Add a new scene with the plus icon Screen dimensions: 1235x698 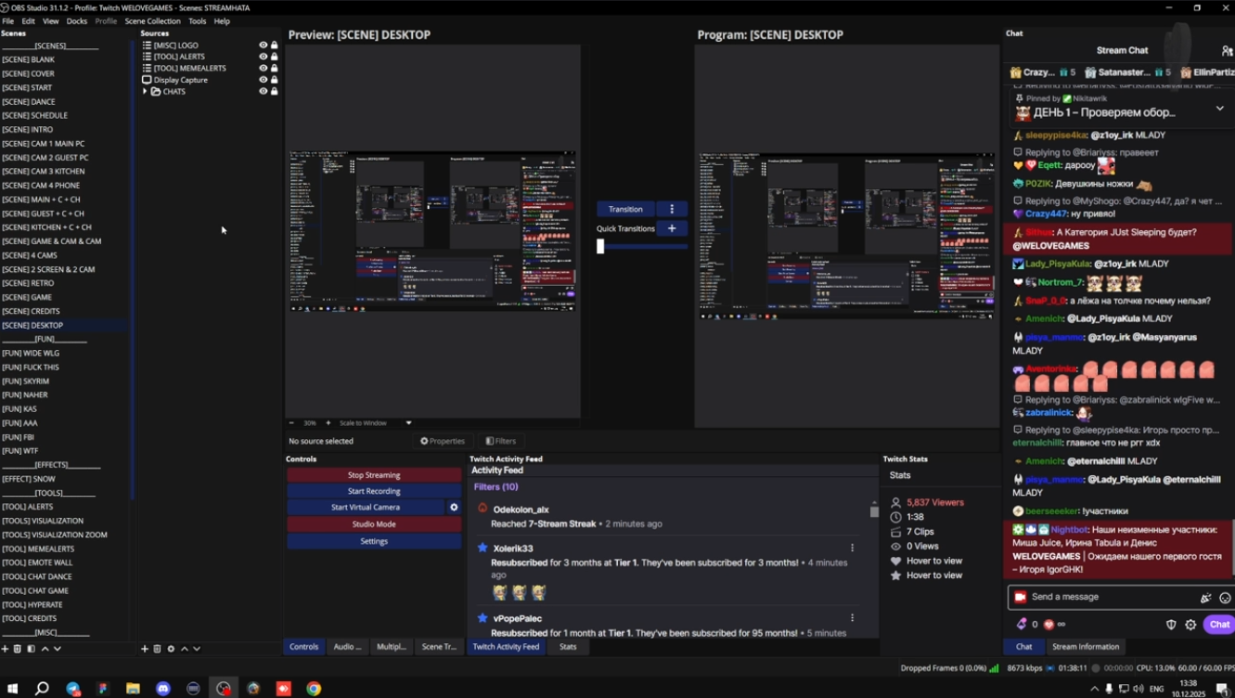coord(5,649)
